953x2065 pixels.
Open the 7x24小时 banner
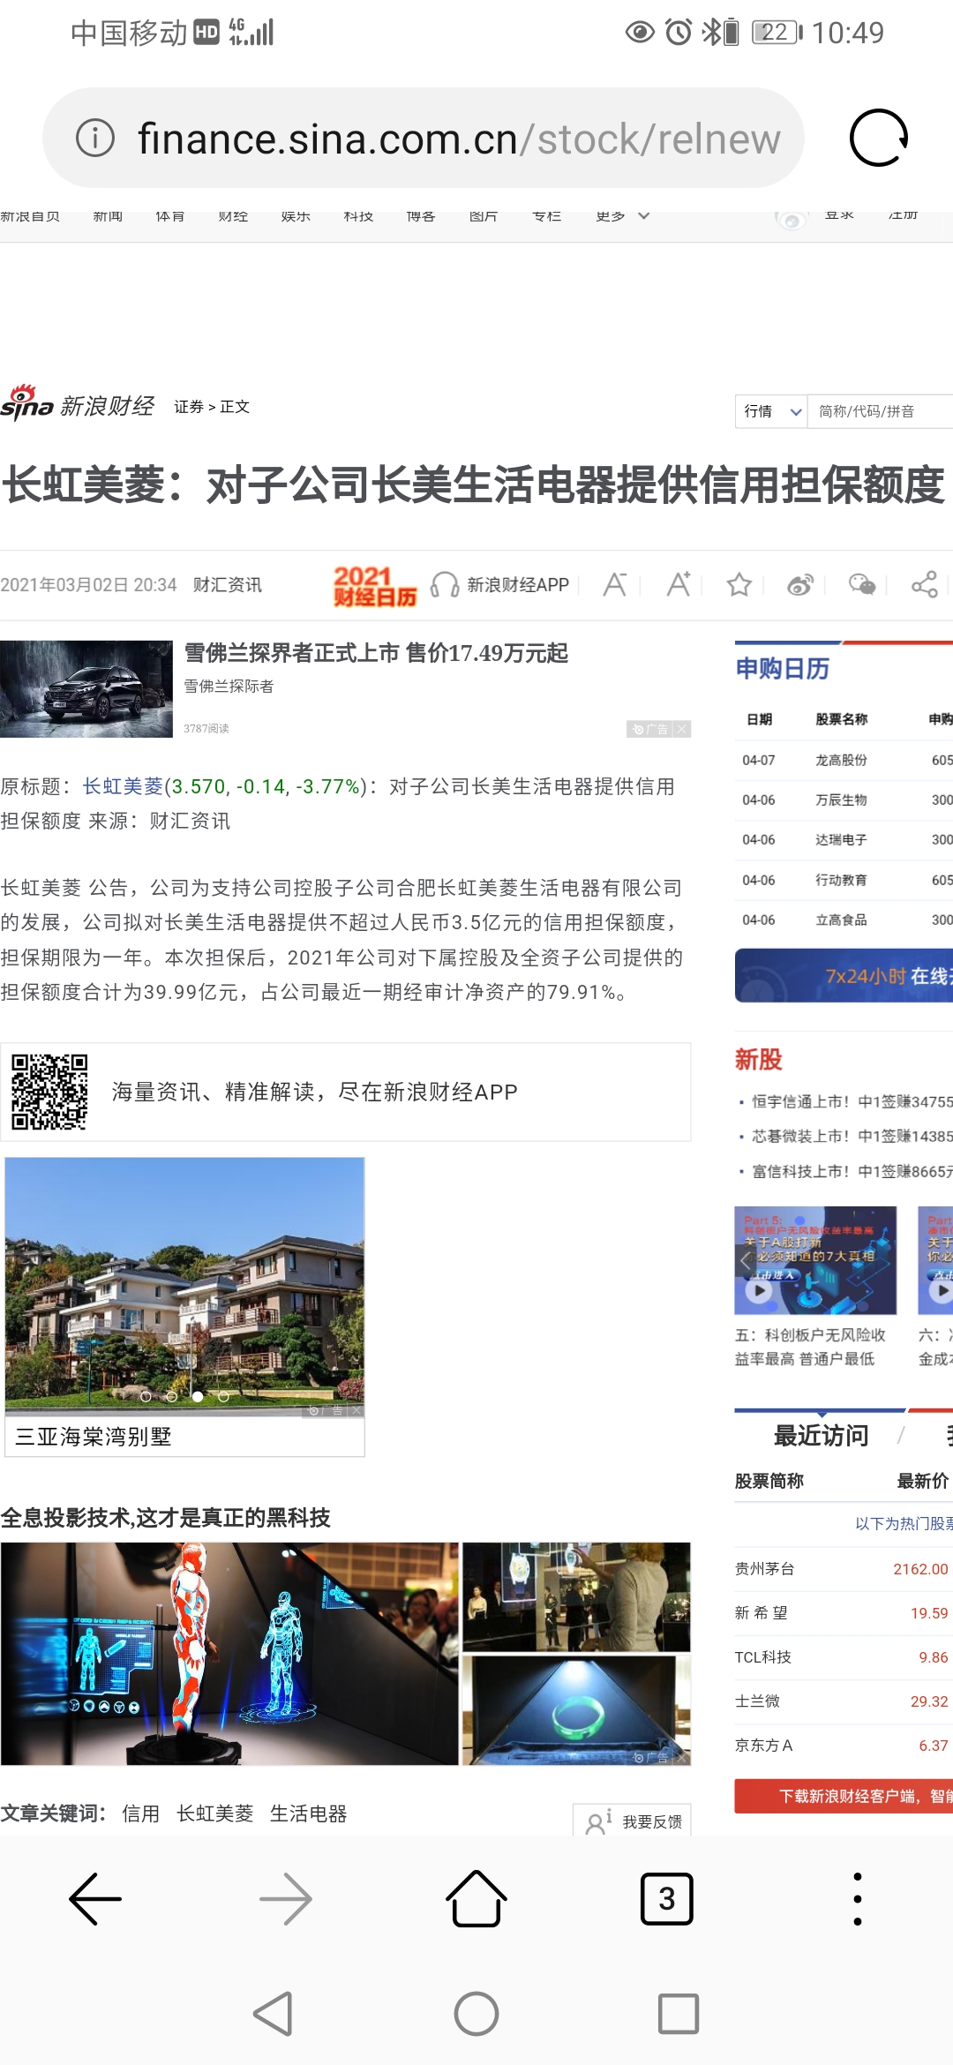coord(844,975)
